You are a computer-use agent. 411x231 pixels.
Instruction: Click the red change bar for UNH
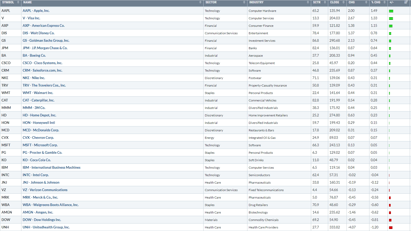pyautogui.click(x=391, y=228)
